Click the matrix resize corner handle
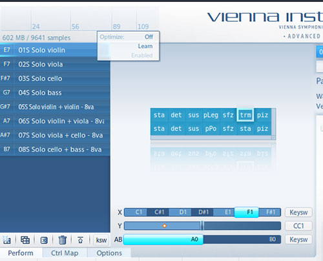 tap(274, 138)
